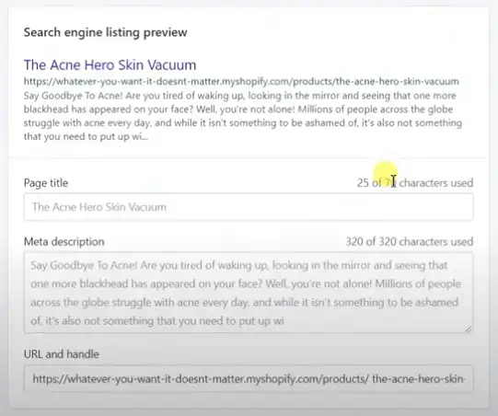The height and width of the screenshot is (416, 498).
Task: Click the '320 of 320 characters used' counter
Action: (x=410, y=242)
